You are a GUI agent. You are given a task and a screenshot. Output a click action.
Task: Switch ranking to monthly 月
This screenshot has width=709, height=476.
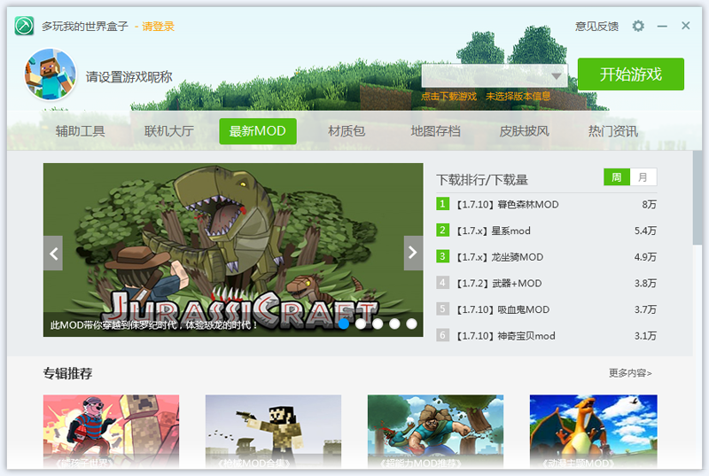pos(643,177)
